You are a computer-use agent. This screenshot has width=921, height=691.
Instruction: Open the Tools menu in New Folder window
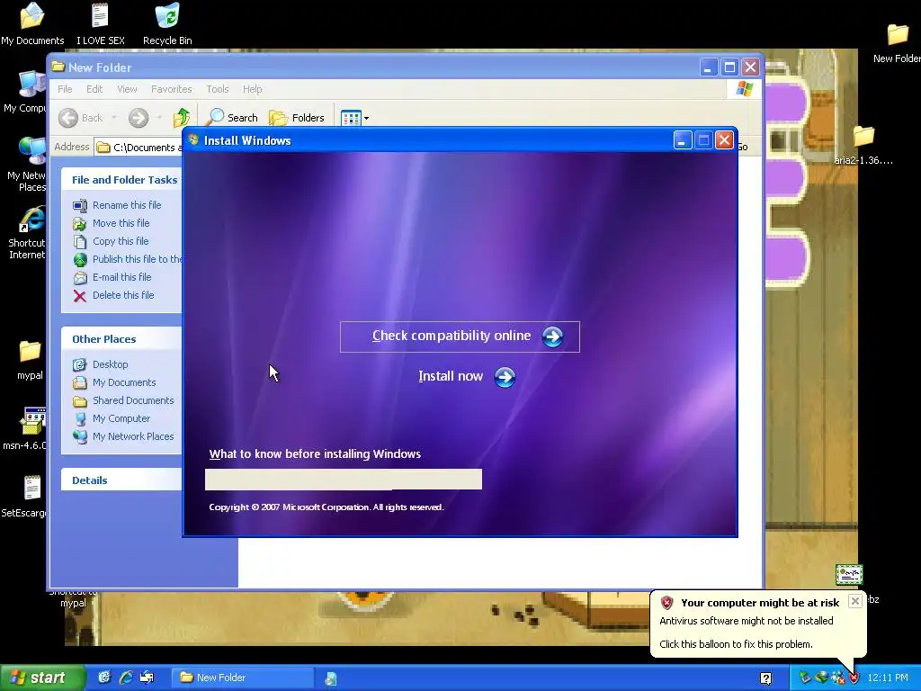coord(218,89)
